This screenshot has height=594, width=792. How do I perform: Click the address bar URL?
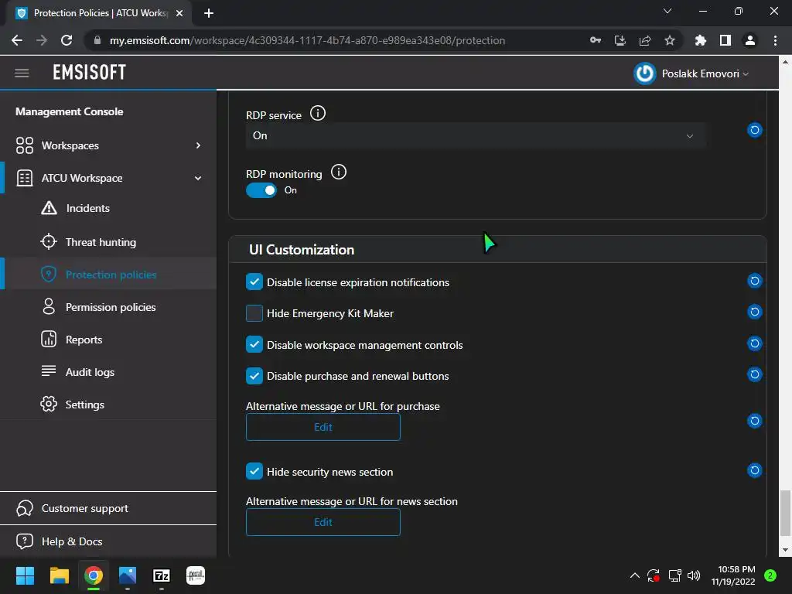coord(307,40)
